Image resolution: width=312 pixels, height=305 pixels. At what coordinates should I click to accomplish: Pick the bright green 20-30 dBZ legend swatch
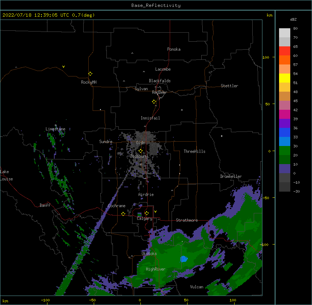coord(284,151)
